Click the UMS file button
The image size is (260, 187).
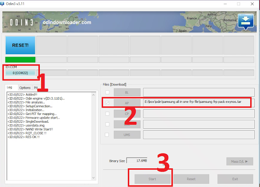[x=127, y=135]
